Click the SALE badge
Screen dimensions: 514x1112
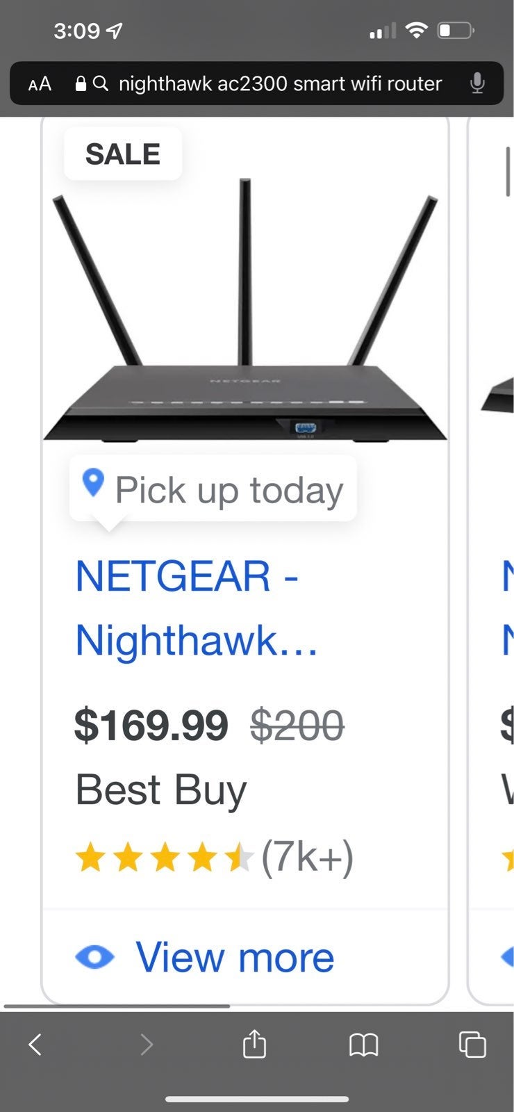click(123, 154)
